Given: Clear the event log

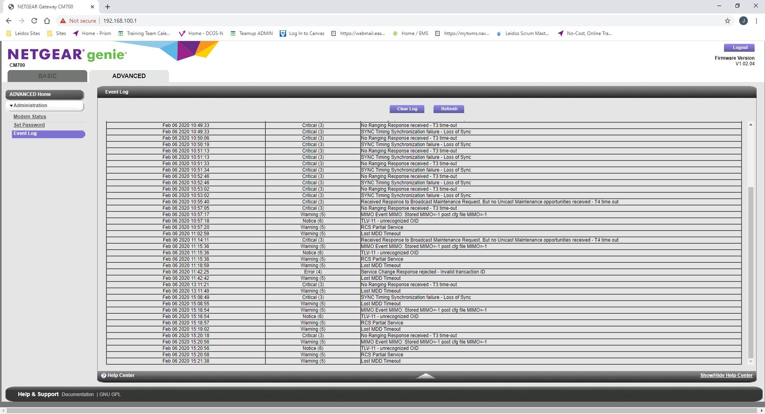Looking at the screenshot, I should (407, 109).
